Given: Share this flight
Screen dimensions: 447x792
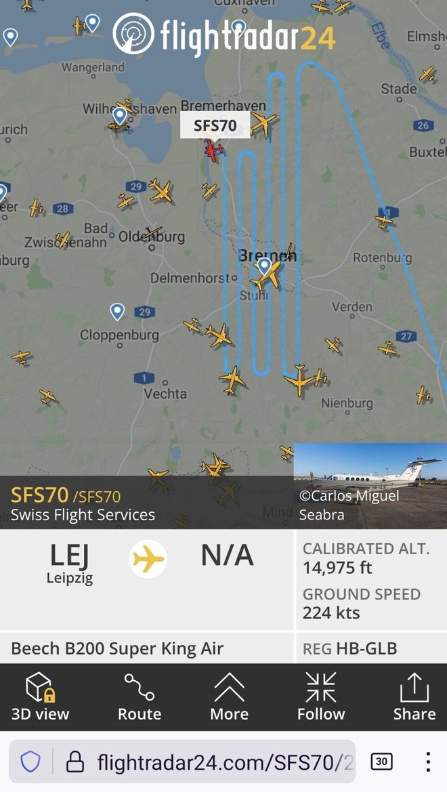Looking at the screenshot, I should point(414,697).
